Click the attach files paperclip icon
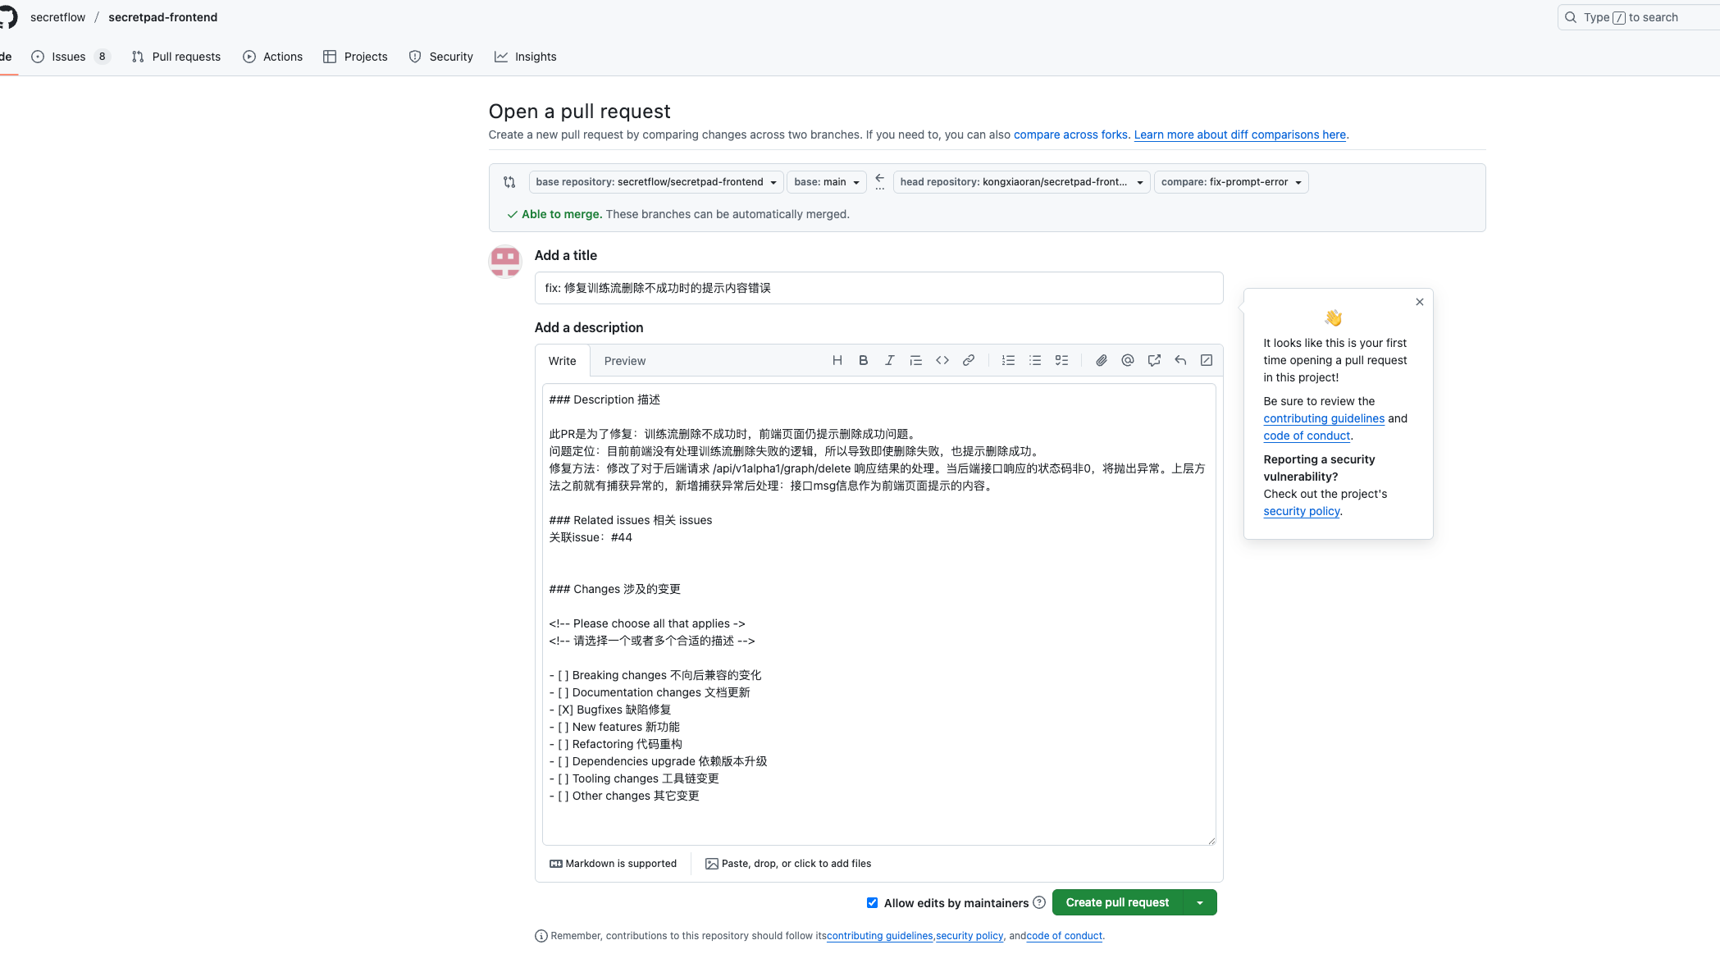This screenshot has height=963, width=1720. click(x=1101, y=360)
